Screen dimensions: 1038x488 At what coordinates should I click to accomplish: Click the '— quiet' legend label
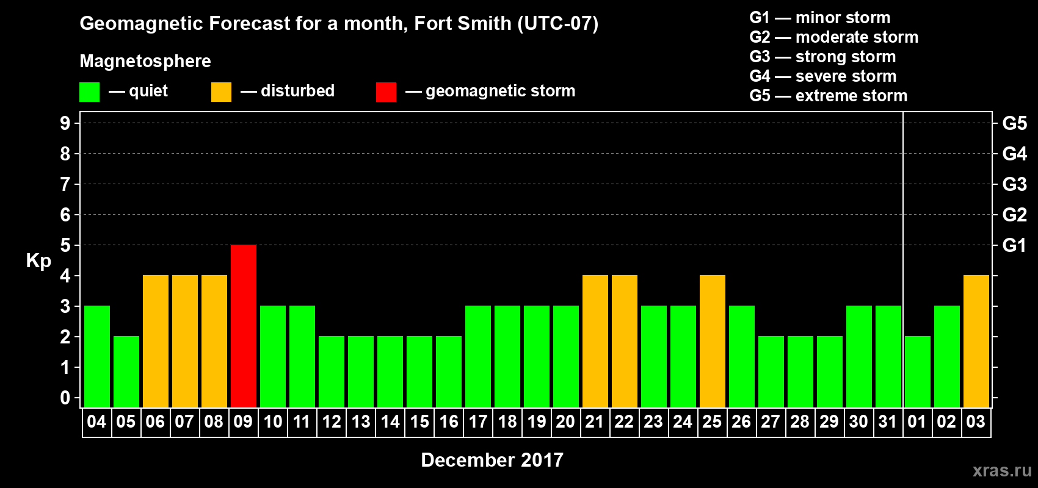(138, 91)
